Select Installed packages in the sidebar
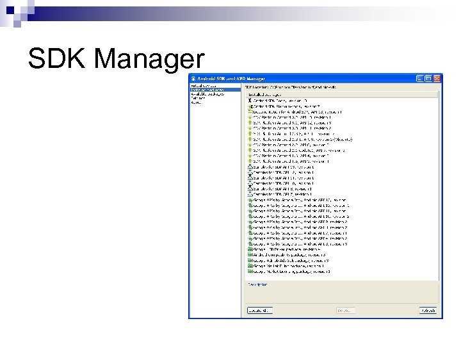 (x=215, y=90)
